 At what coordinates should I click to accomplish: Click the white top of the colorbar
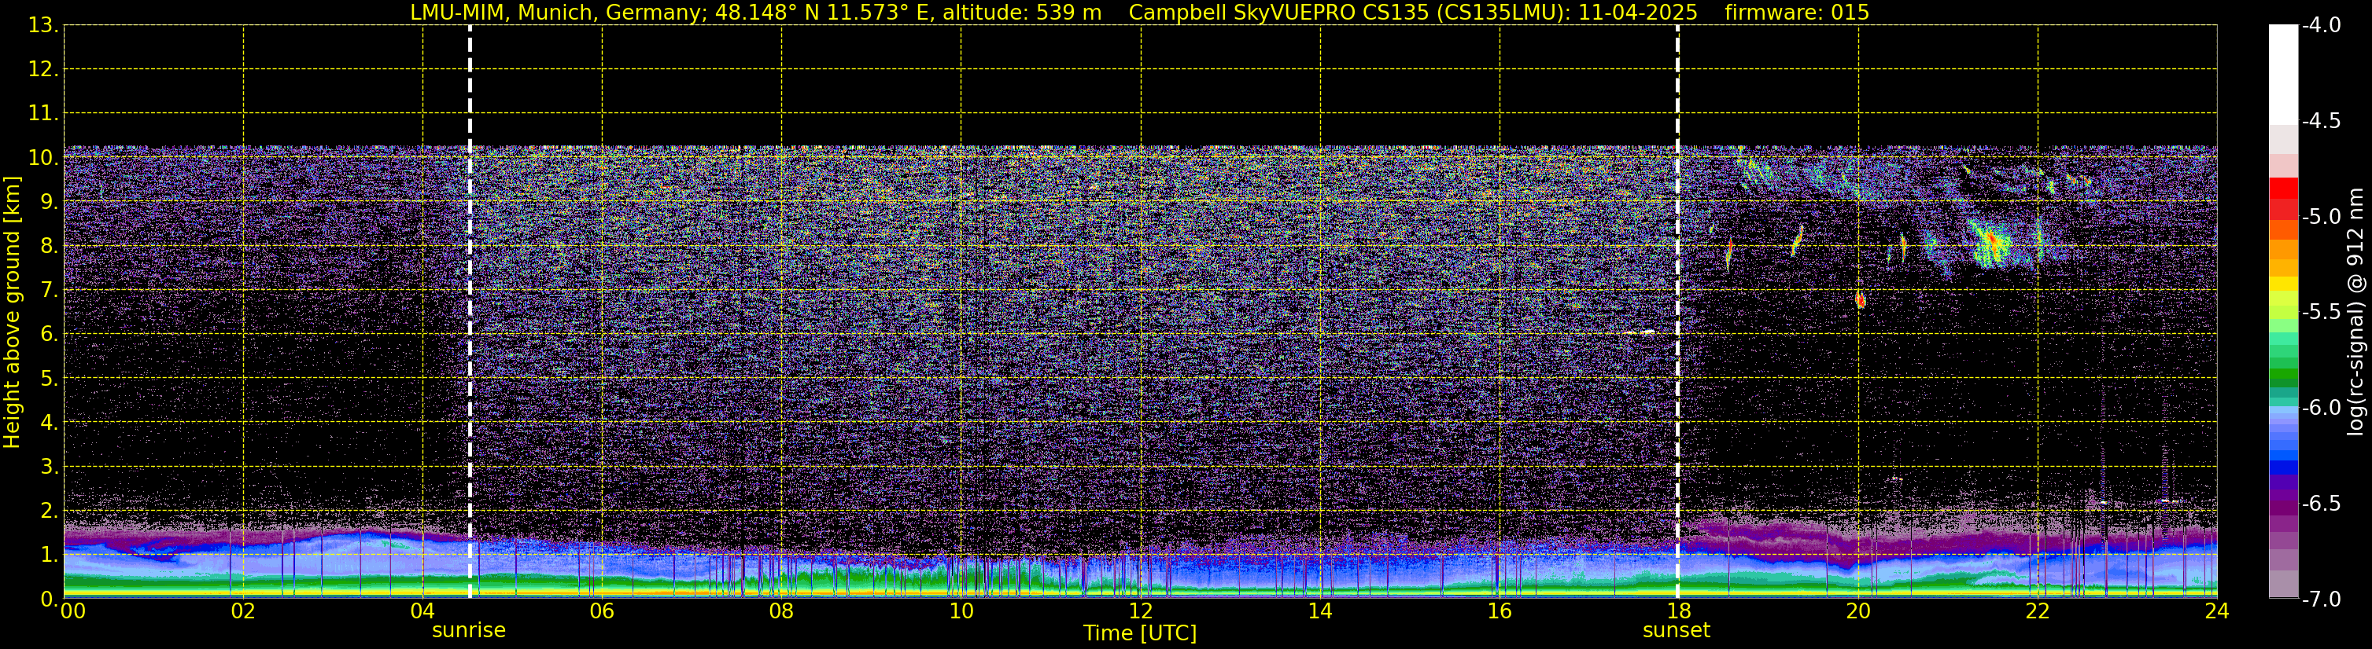pos(2282,74)
